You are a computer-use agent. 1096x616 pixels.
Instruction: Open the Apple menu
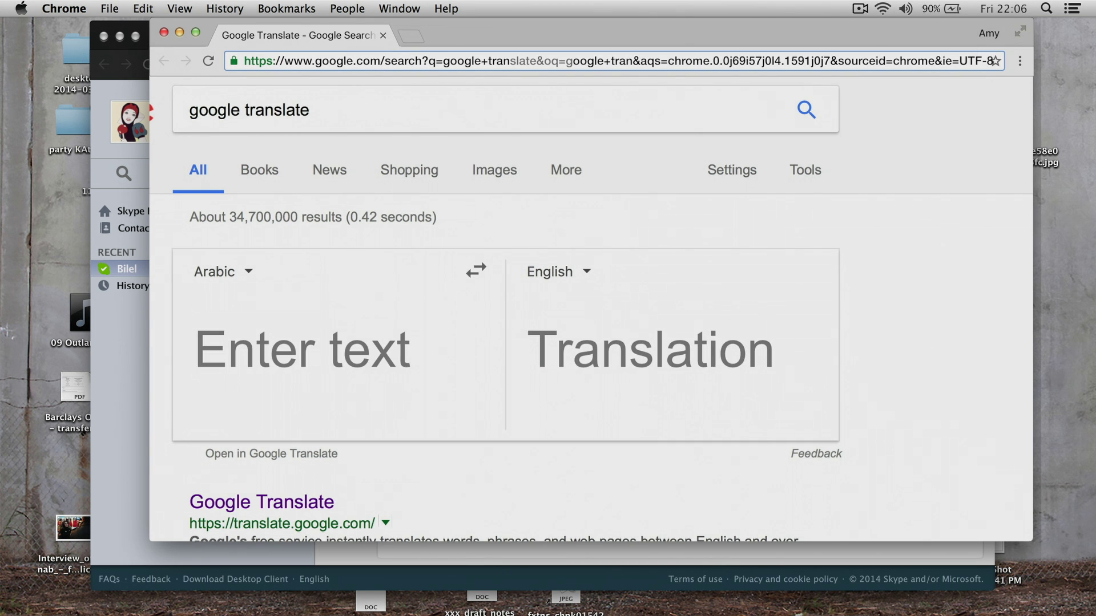[x=21, y=9]
